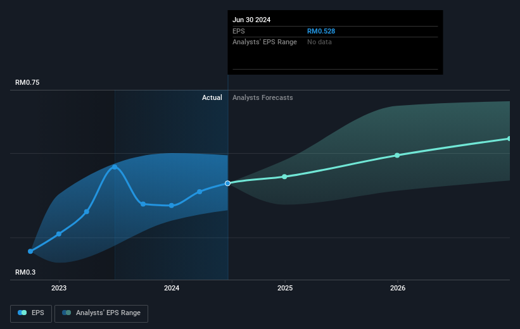Viewport: 520px width, 329px height.
Task: Click the 'Actual' region label
Action: [212, 97]
